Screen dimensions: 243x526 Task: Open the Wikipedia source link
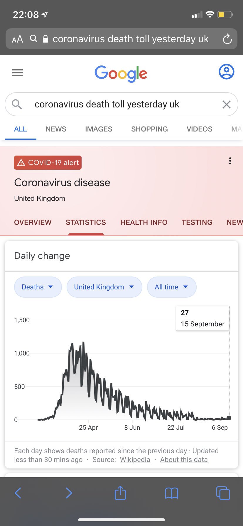point(135,460)
